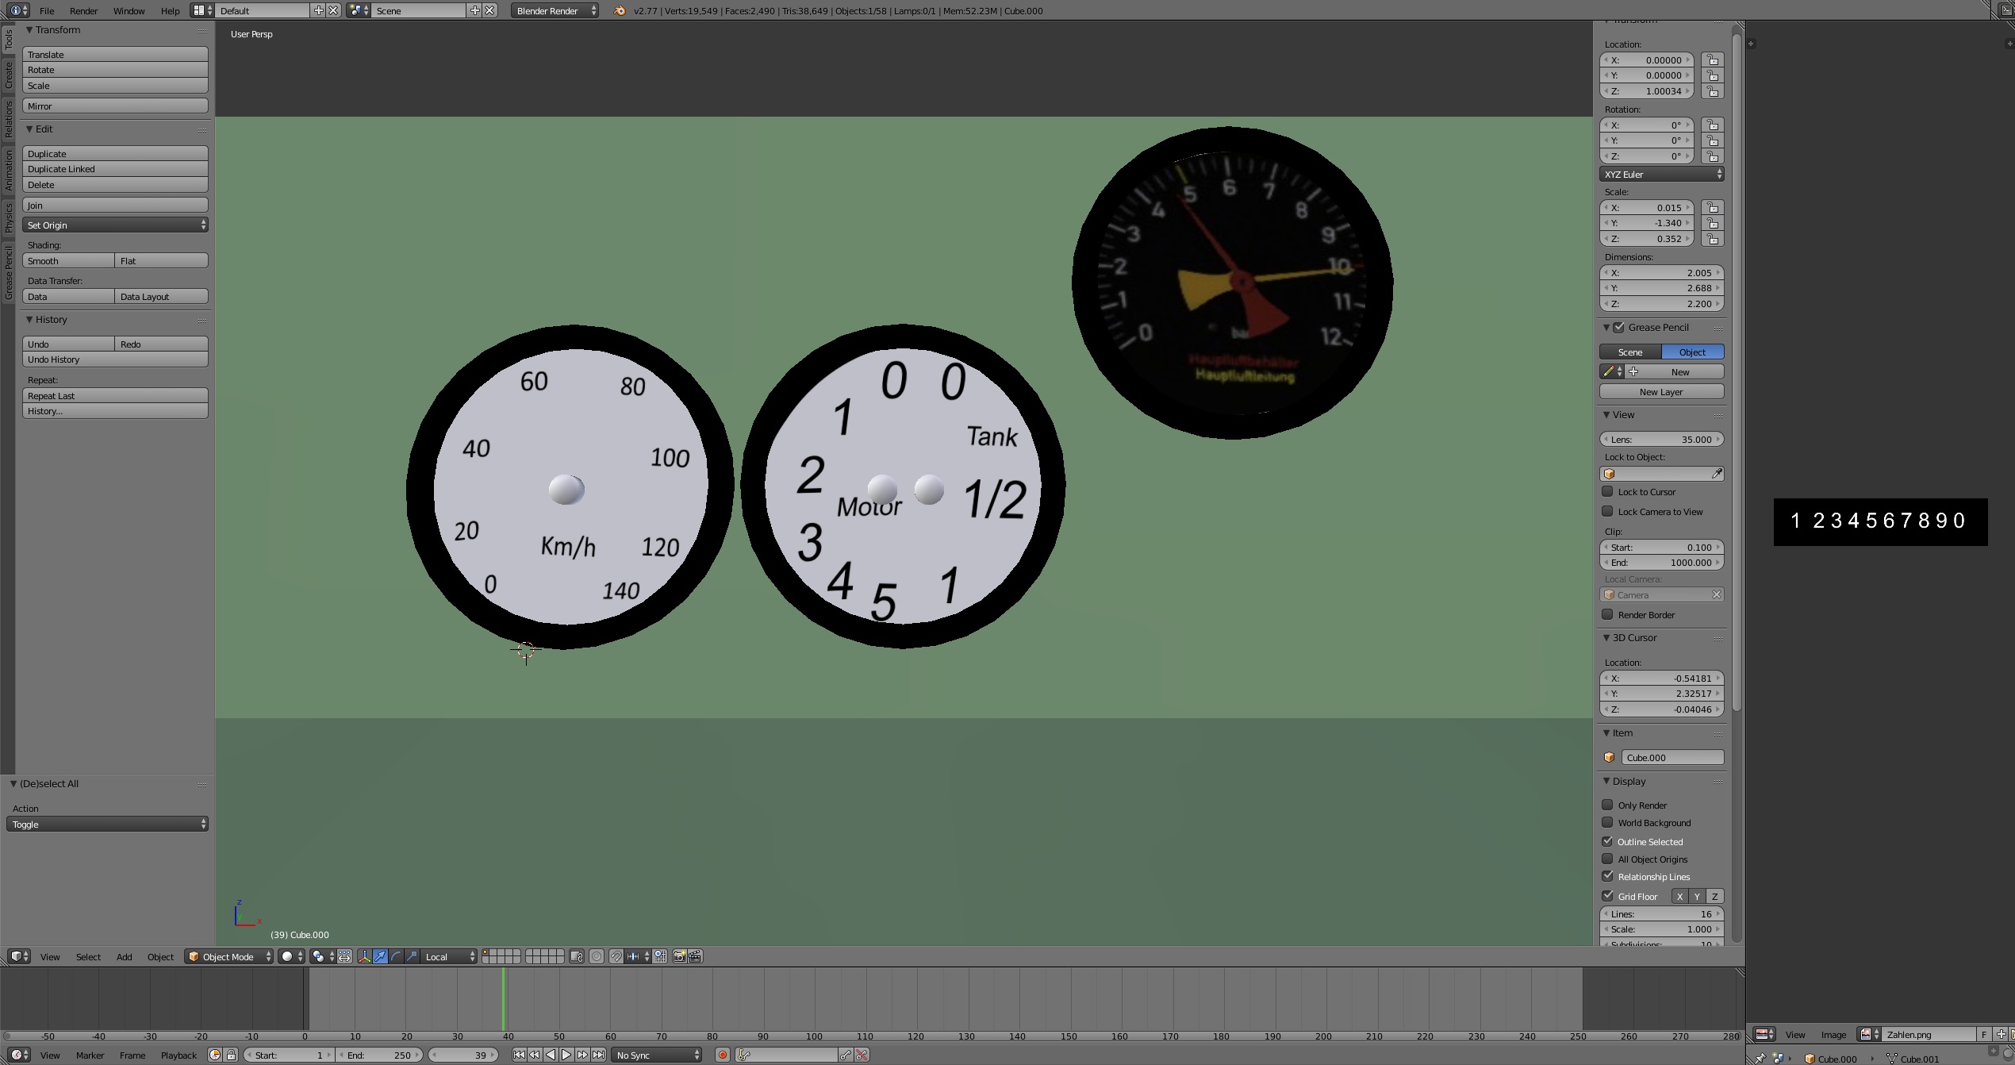Click the red automatic keyframe record button
Screen dimensions: 2015x1065
pos(722,1055)
